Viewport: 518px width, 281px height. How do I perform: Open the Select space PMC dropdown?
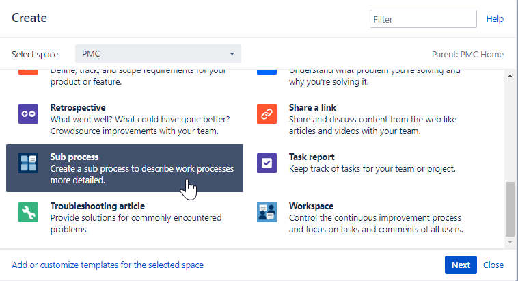pyautogui.click(x=158, y=54)
